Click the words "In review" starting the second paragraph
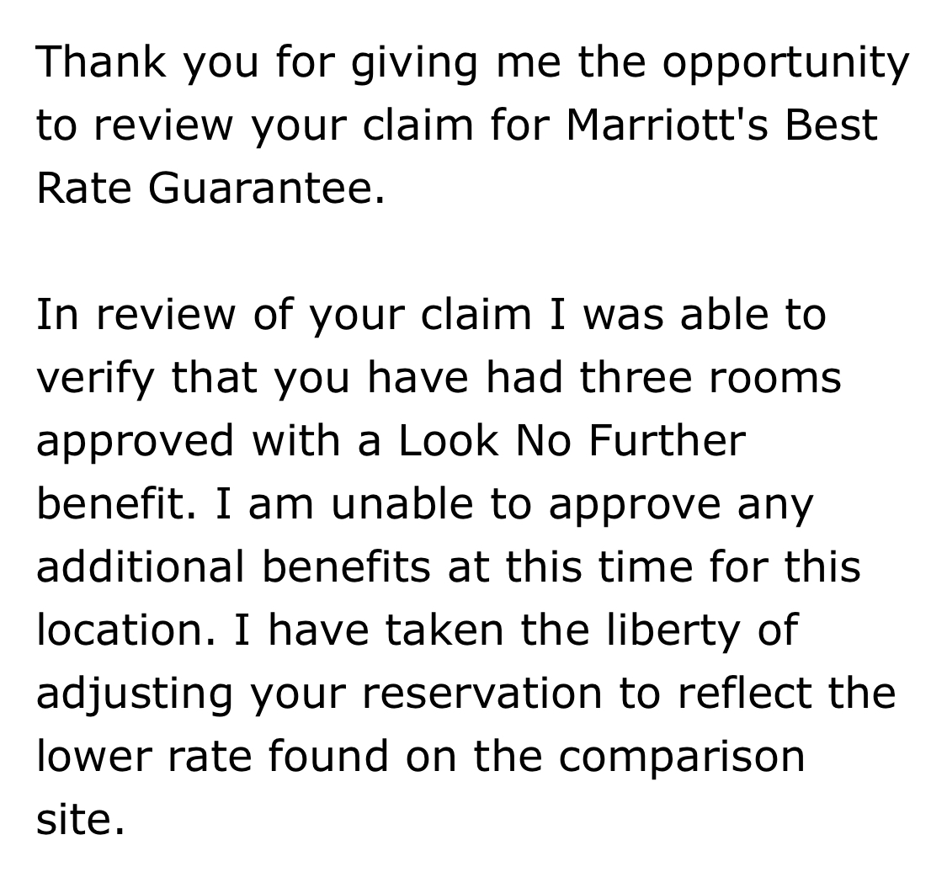This screenshot has height=872, width=947. tap(136, 315)
